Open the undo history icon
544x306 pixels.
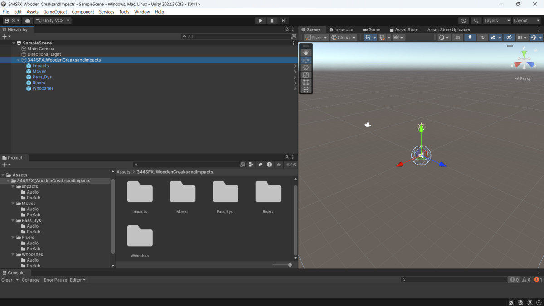point(463,21)
